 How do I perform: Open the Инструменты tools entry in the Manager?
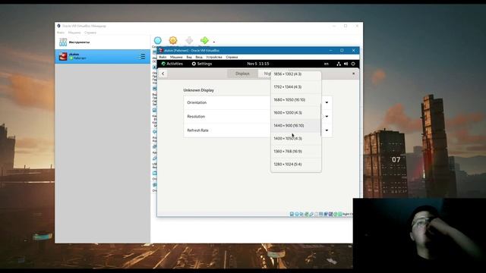coord(103,42)
